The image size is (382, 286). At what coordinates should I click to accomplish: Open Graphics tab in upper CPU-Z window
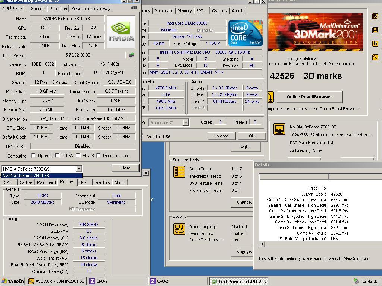(219, 11)
